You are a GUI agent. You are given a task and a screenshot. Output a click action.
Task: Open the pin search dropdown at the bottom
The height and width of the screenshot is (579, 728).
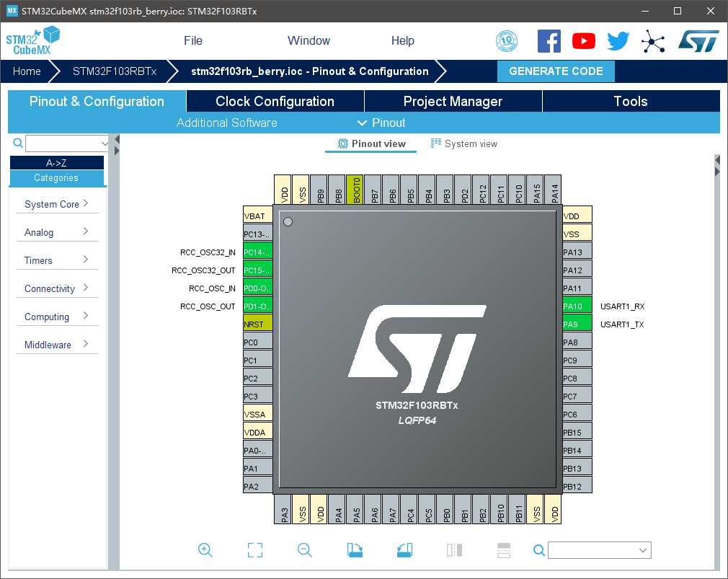point(642,550)
